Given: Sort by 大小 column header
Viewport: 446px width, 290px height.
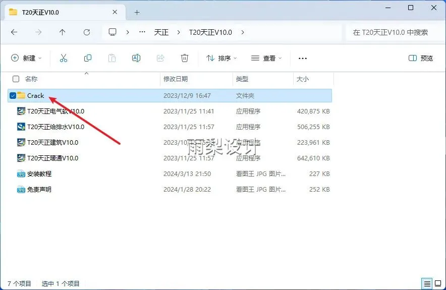Looking at the screenshot, I should (302, 79).
